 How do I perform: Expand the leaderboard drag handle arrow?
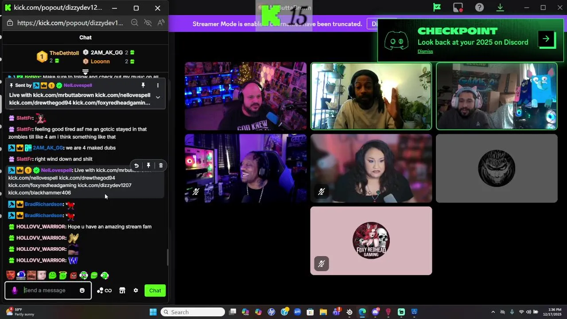click(85, 72)
